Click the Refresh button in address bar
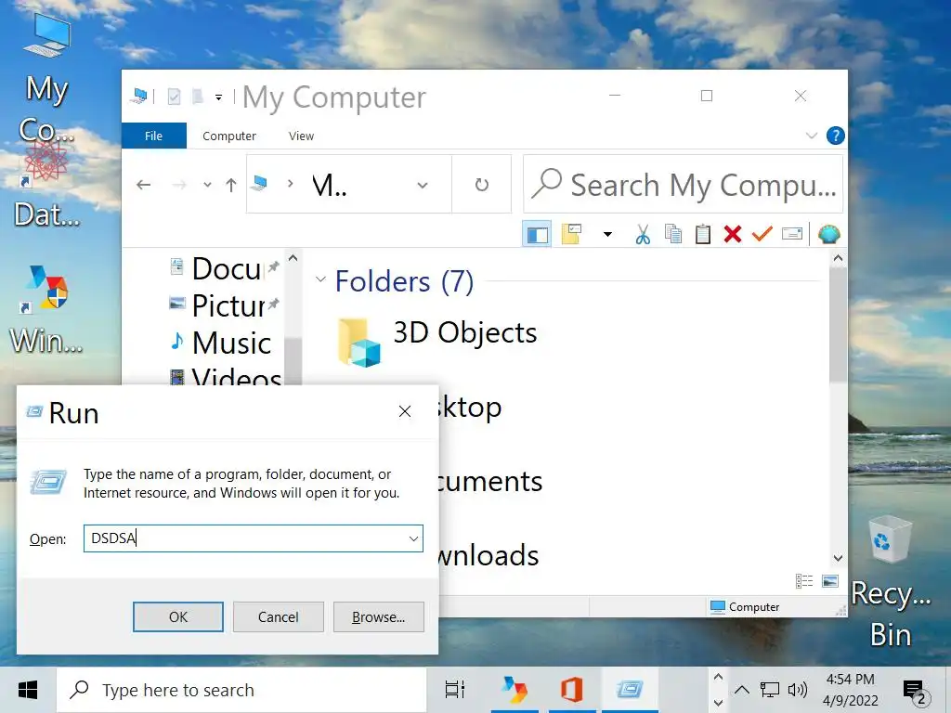This screenshot has height=713, width=951. coord(482,185)
